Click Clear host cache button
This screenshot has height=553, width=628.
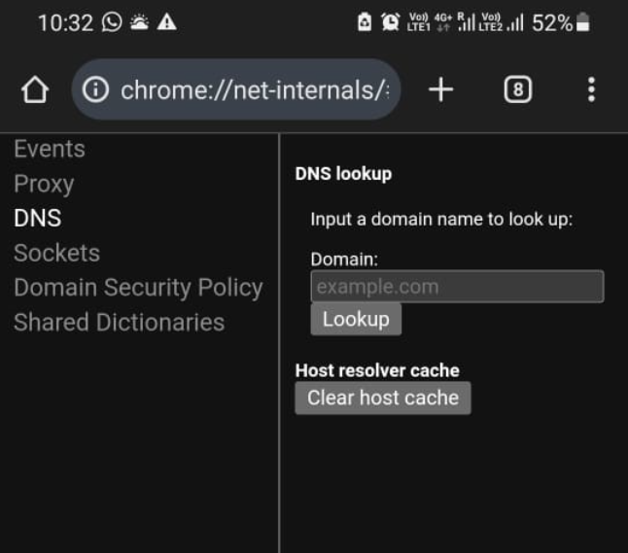[383, 397]
